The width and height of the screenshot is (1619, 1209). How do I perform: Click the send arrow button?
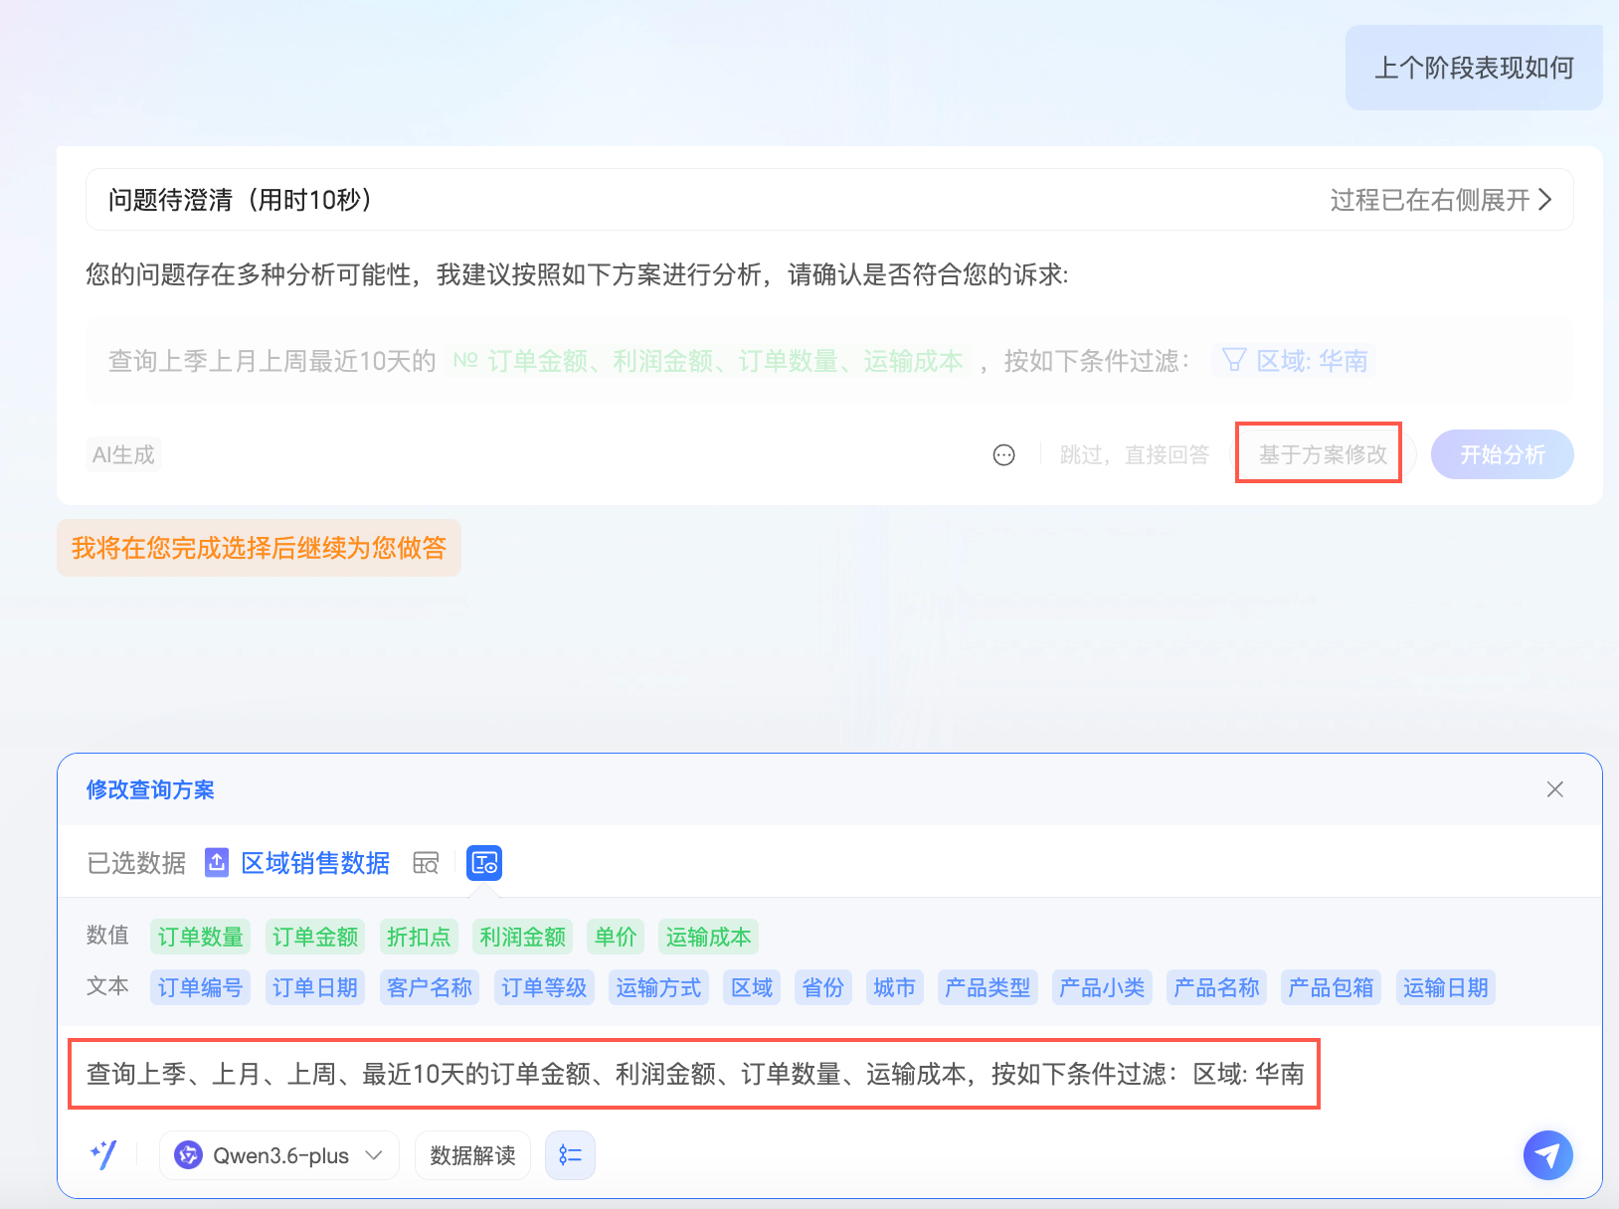1547,1155
